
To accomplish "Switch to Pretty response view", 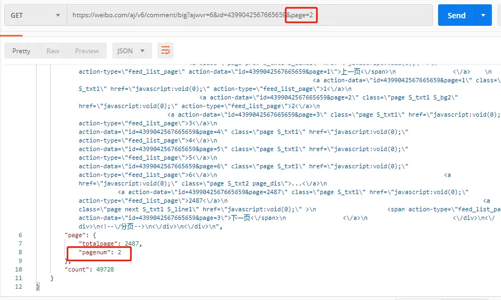I will point(22,51).
